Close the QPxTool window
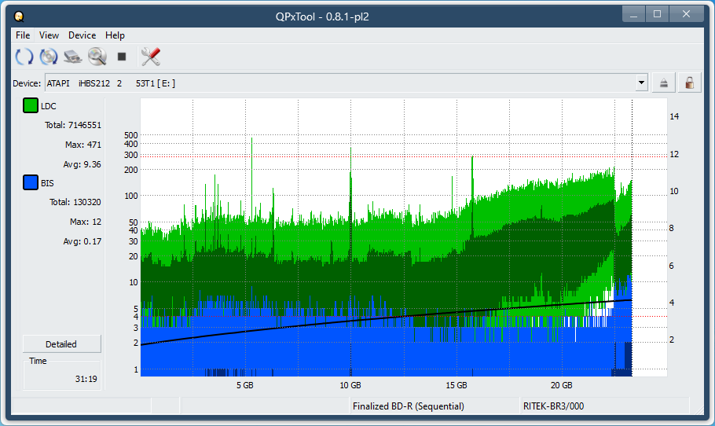The image size is (715, 426). click(x=686, y=15)
